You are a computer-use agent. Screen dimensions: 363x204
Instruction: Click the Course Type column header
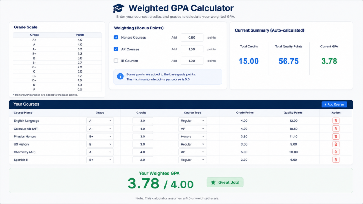(192, 113)
